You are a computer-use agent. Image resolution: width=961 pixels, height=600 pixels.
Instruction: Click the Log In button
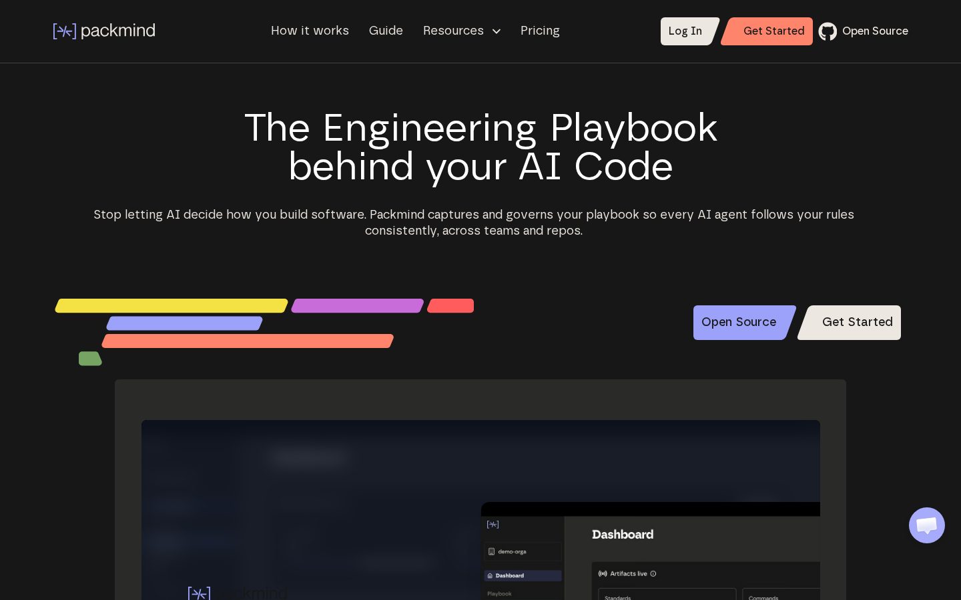point(689,31)
